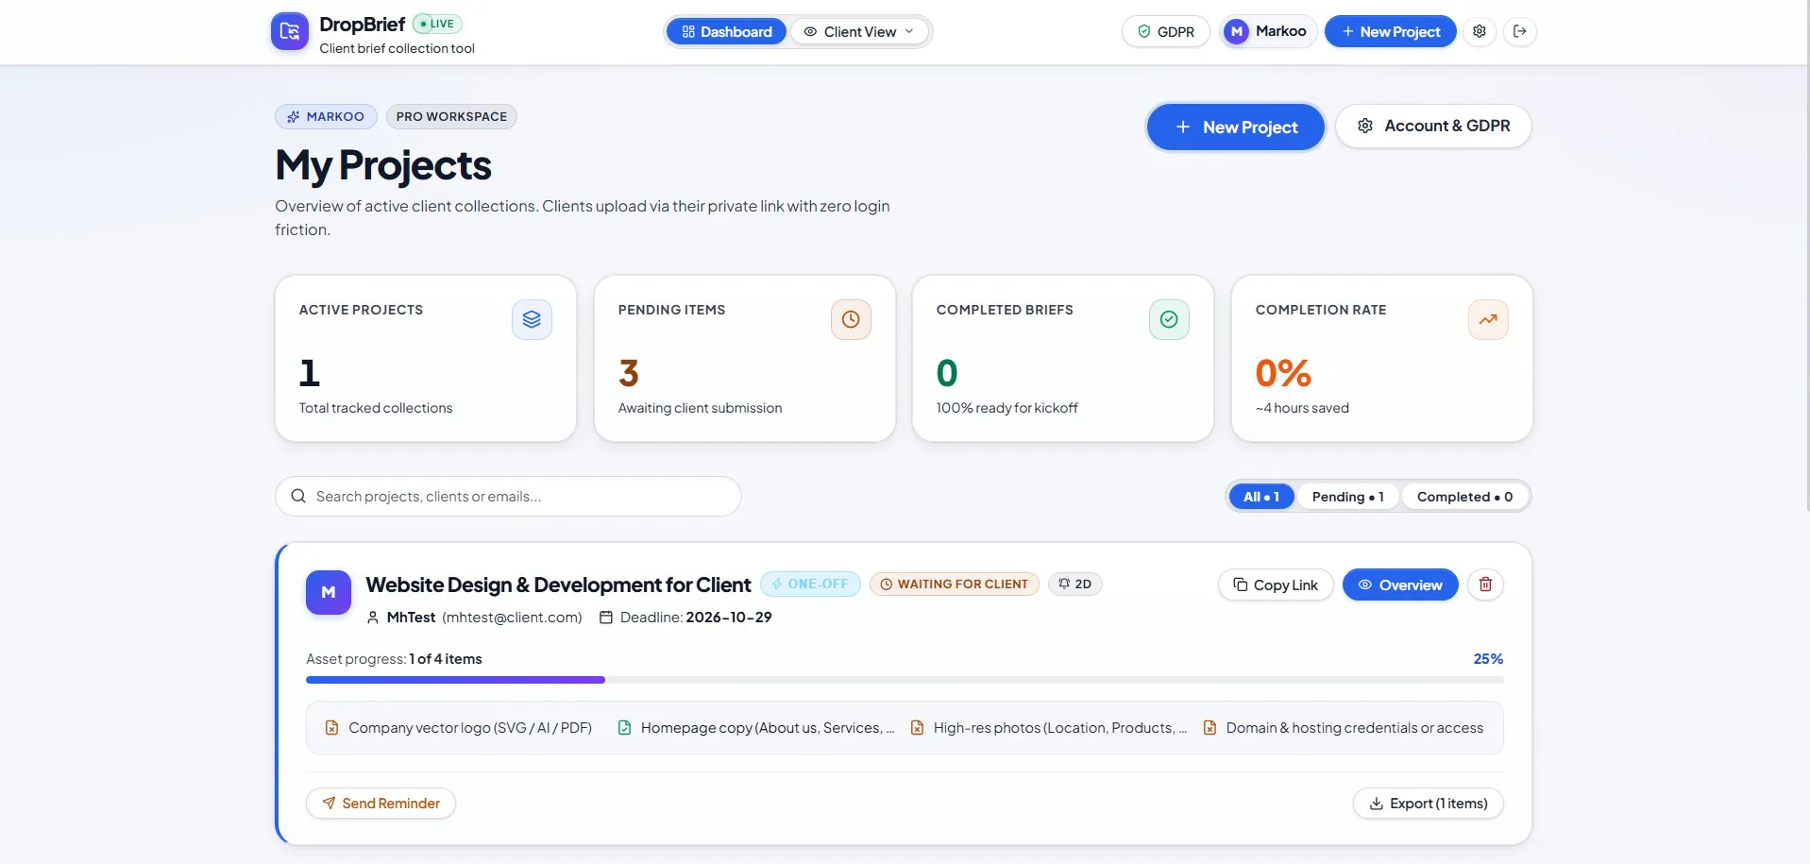Click the Domain & hosting credentials item
Viewport: 1810px width, 864px height.
[x=1343, y=727]
